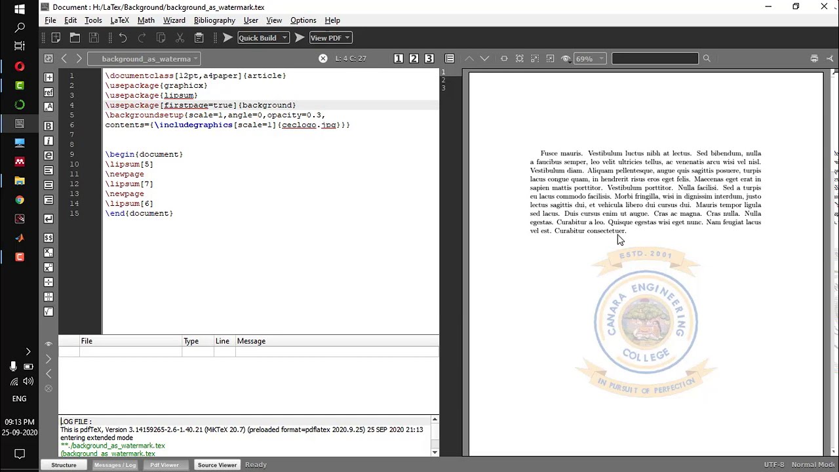
Task: Toggle the Messages / Log panel
Action: [x=115, y=465]
